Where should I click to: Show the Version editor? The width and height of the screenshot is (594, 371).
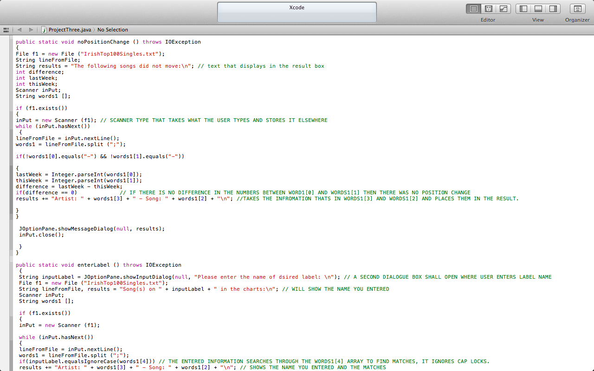(x=503, y=9)
